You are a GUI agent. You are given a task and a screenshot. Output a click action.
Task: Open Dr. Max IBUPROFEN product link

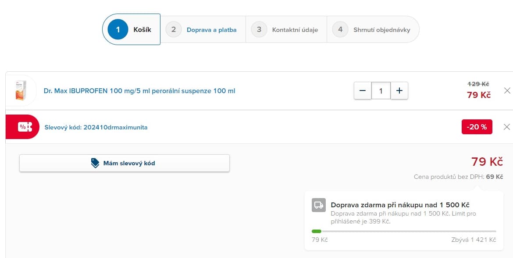coord(139,91)
